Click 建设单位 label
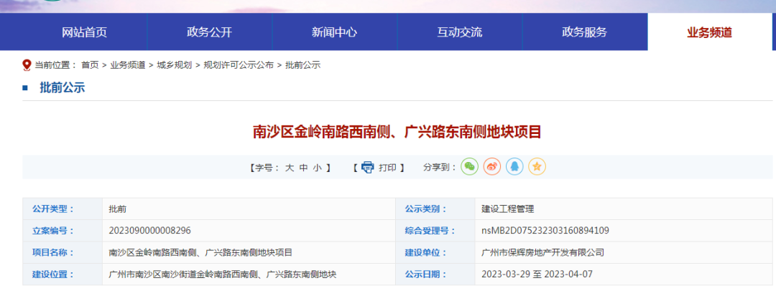The image size is (776, 306). point(425,253)
